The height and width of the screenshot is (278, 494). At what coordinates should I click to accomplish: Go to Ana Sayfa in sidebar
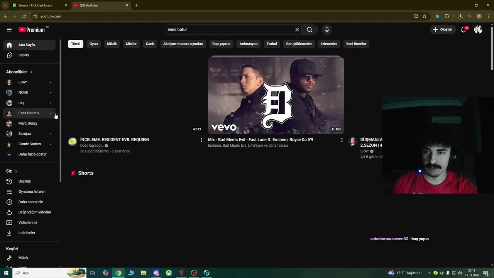click(x=29, y=45)
